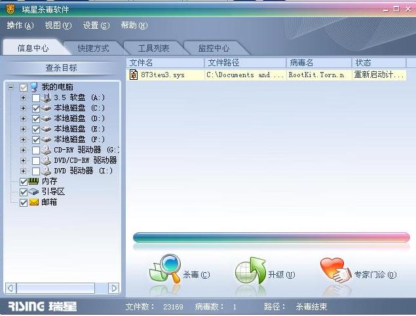The width and height of the screenshot is (416, 316).
Task: Uncheck the 本地磁盘 (F:) checkbox
Action: (36, 140)
